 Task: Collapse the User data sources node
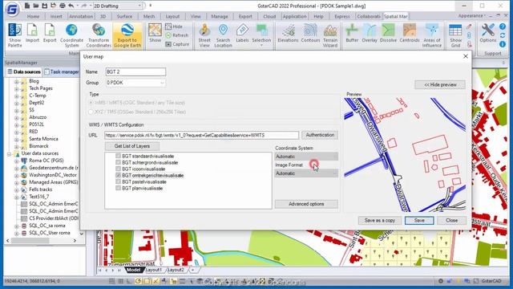tap(9, 153)
